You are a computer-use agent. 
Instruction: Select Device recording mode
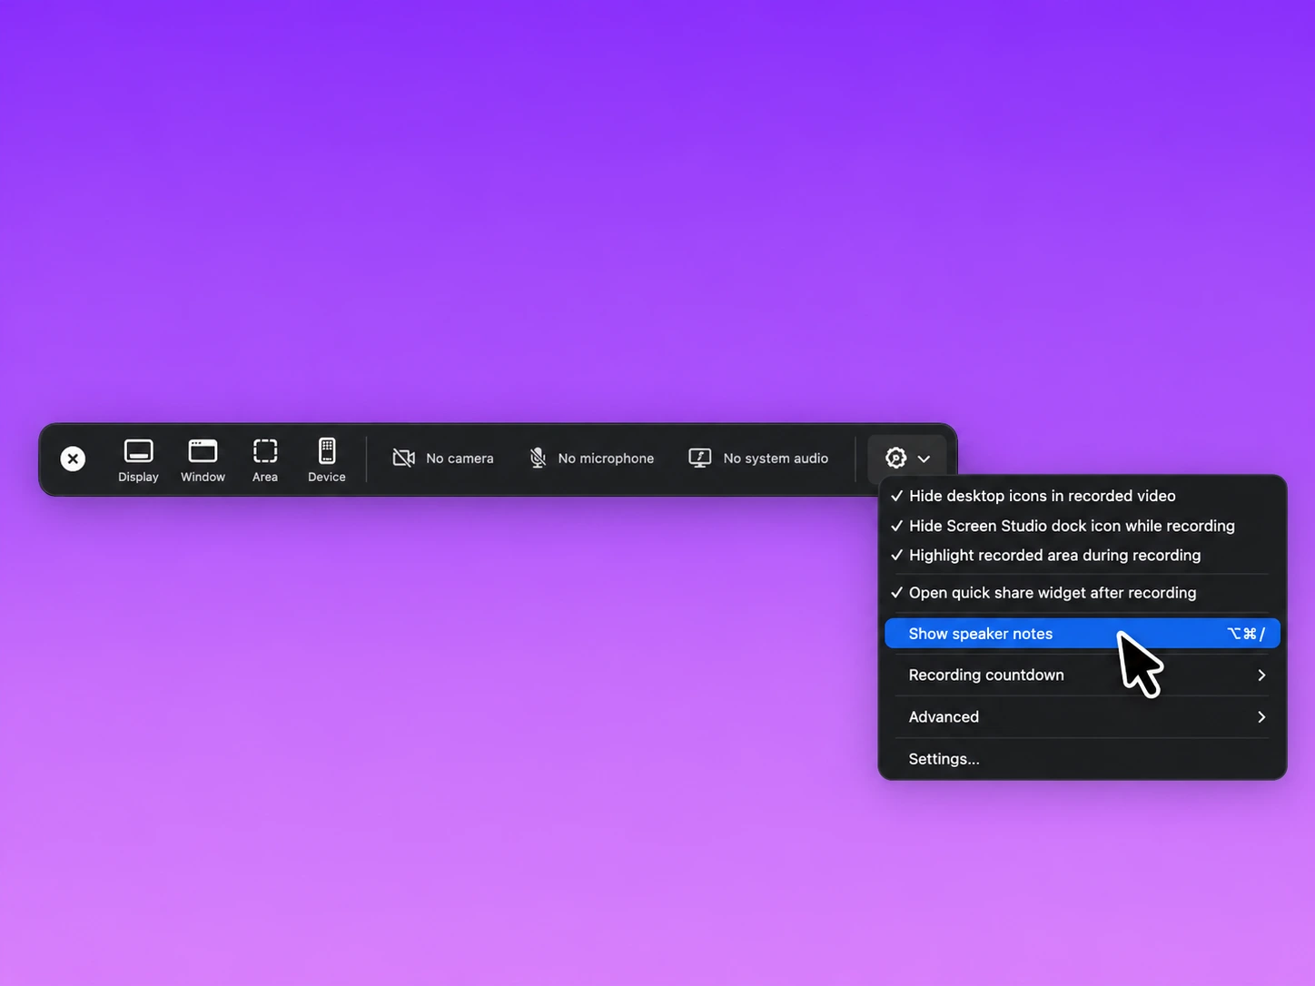327,460
